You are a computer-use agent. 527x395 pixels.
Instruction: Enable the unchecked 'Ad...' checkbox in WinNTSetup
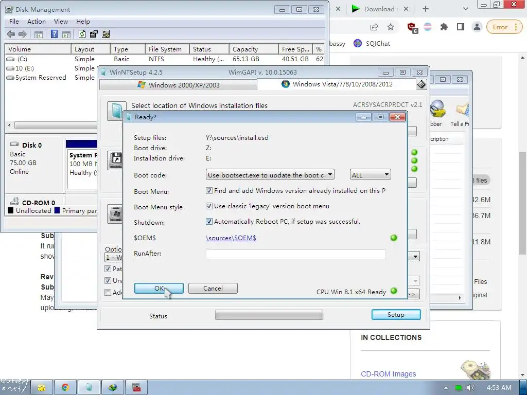(x=108, y=292)
